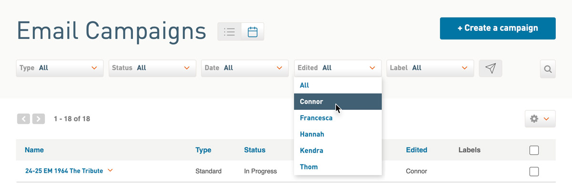Open the gear settings dropdown
The image size is (572, 186).
coord(540,119)
